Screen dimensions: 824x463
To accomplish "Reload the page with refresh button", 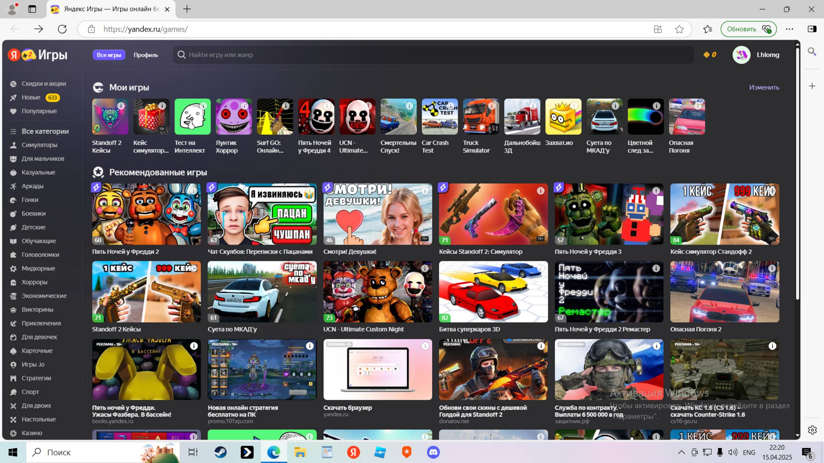I will (x=62, y=29).
